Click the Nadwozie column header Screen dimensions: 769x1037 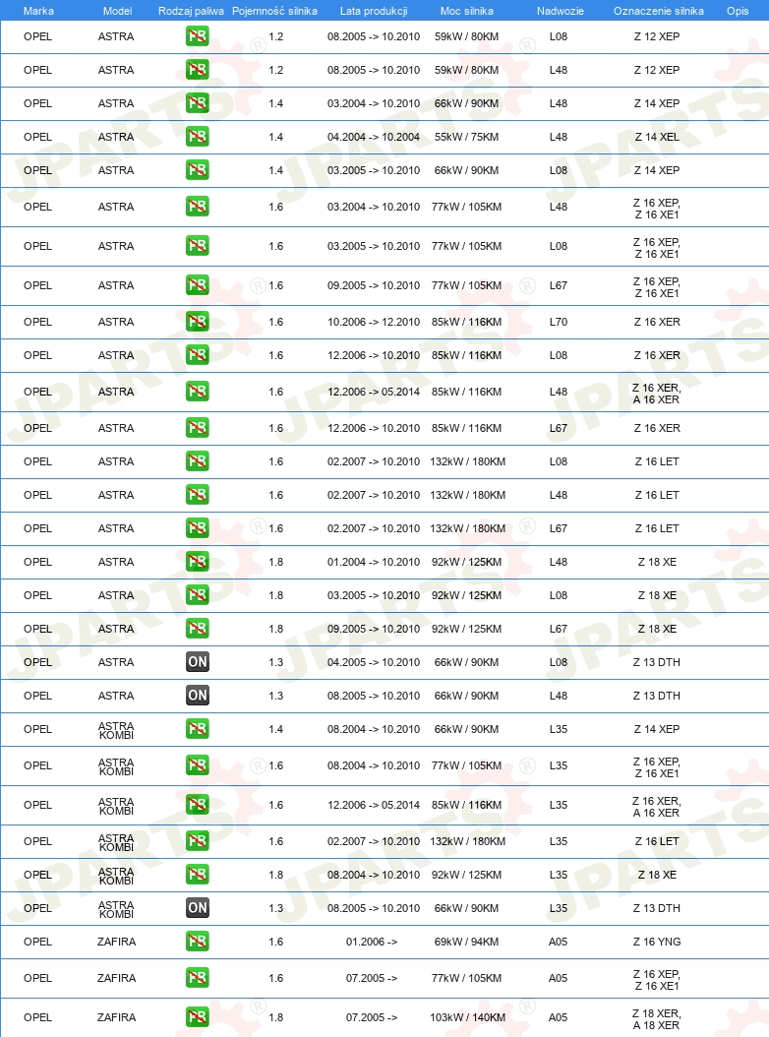click(561, 11)
